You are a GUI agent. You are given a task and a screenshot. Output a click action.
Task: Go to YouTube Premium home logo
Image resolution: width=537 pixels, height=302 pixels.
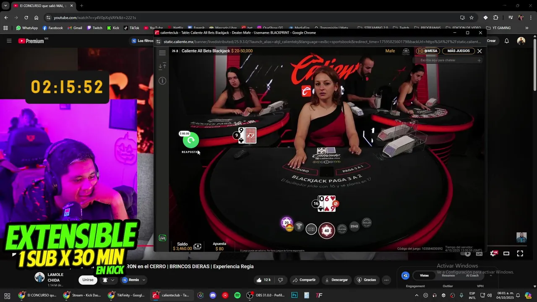point(33,41)
